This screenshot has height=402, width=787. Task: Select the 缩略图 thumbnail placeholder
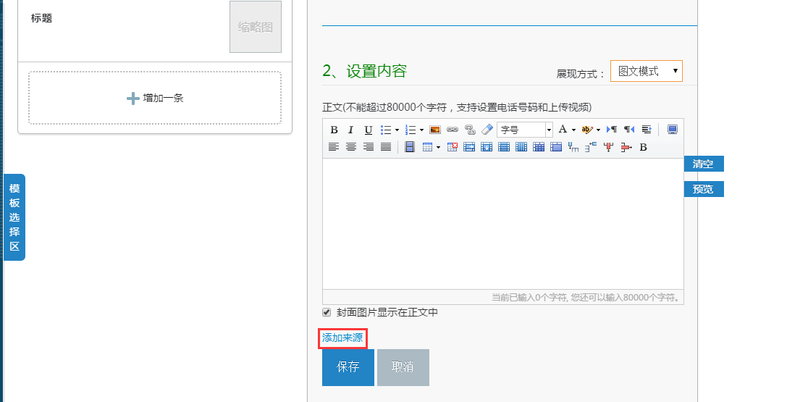point(256,27)
